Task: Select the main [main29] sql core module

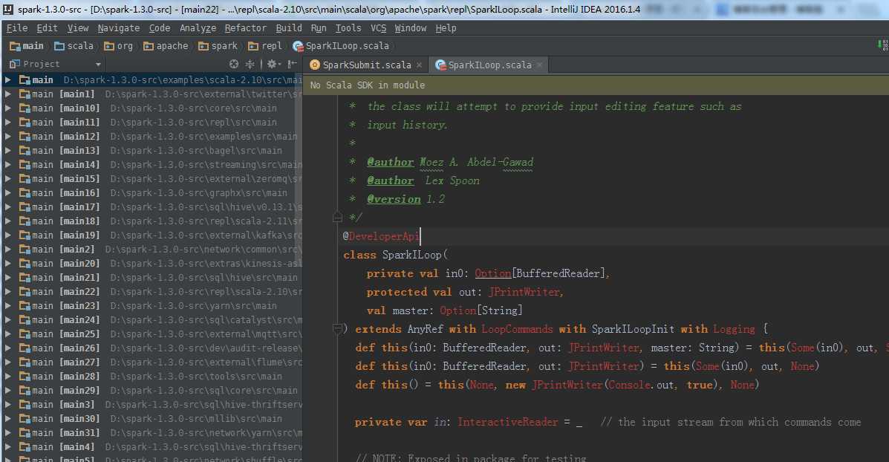Action: pyautogui.click(x=152, y=391)
